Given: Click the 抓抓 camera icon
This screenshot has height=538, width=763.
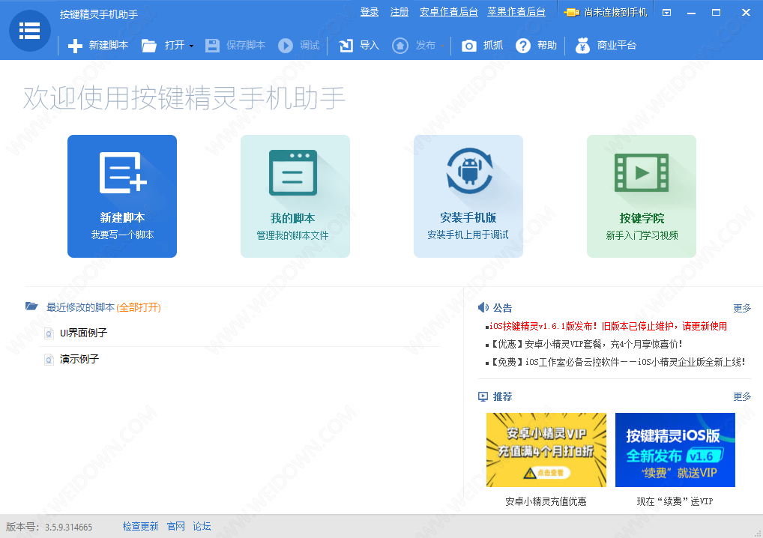Looking at the screenshot, I should tap(468, 46).
